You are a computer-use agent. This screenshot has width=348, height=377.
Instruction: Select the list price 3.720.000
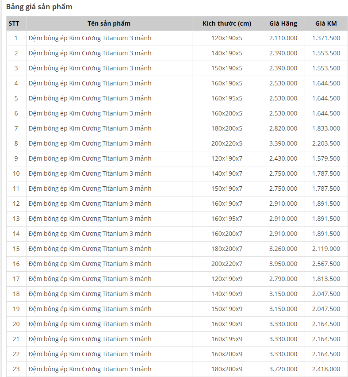click(283, 369)
